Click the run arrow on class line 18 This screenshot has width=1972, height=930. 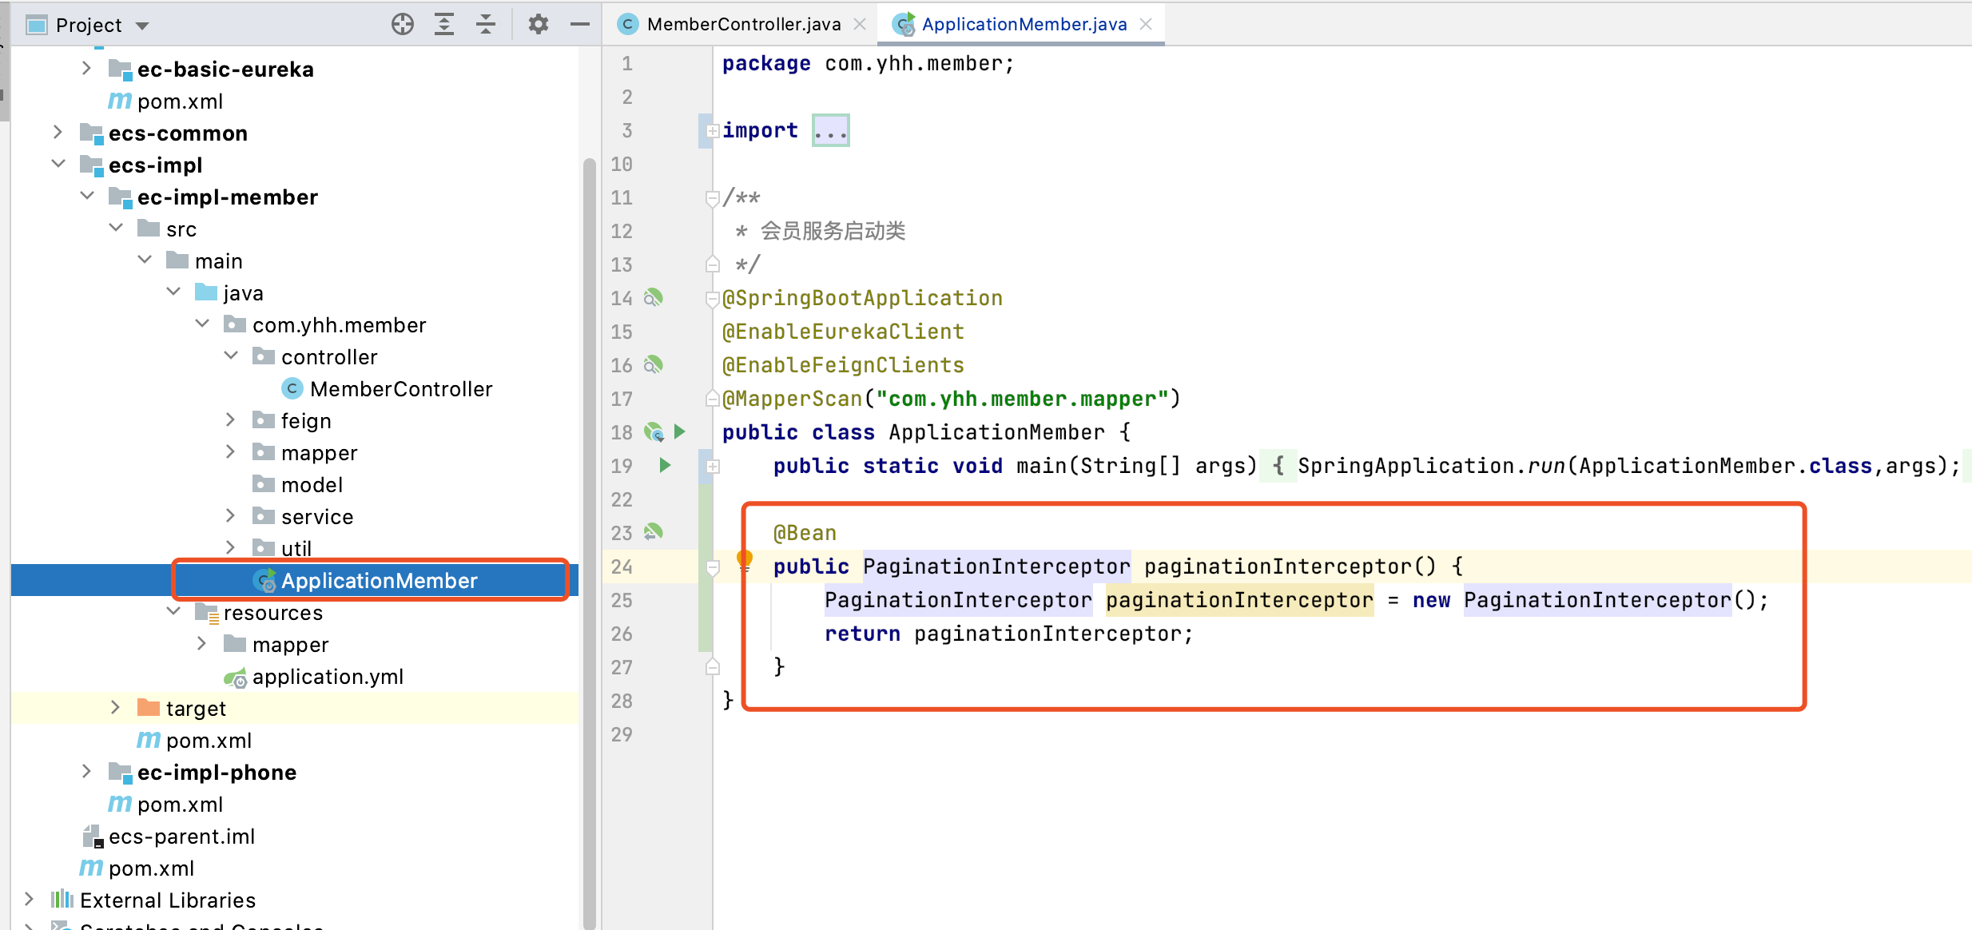click(680, 431)
